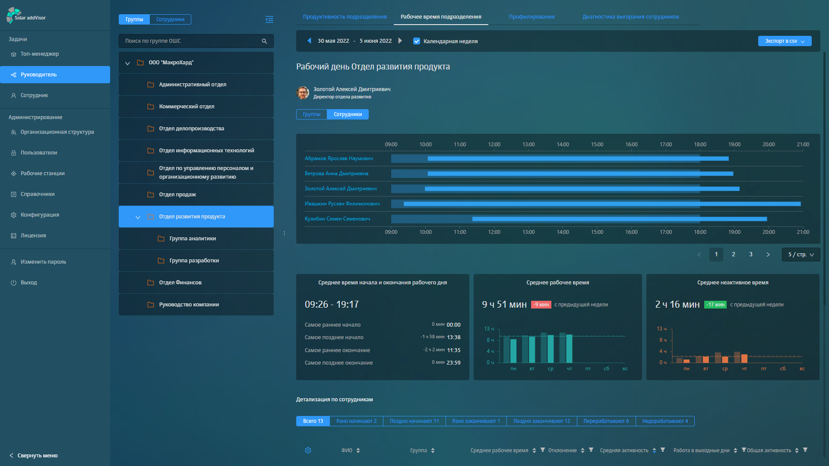The image size is (829, 466).
Task: Open the 5 / стр. page size dropdown
Action: (x=801, y=255)
